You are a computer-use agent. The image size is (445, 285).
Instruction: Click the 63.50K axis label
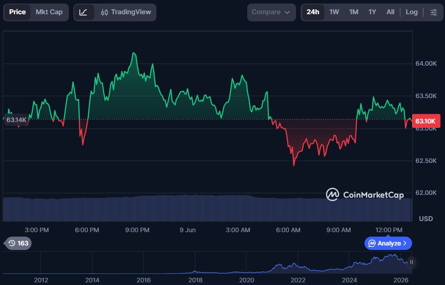(x=426, y=96)
